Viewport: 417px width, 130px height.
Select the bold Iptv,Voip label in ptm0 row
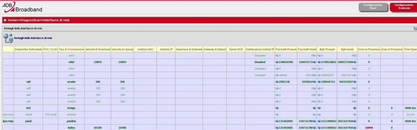click(x=8, y=121)
